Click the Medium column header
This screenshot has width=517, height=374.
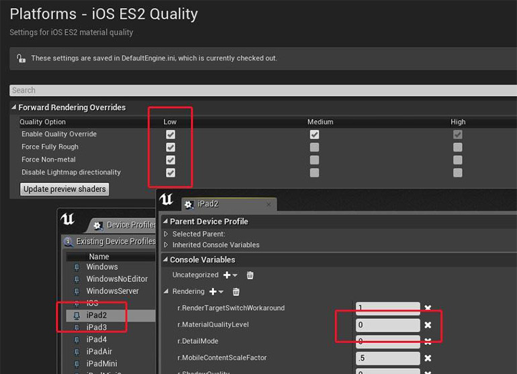(x=320, y=122)
